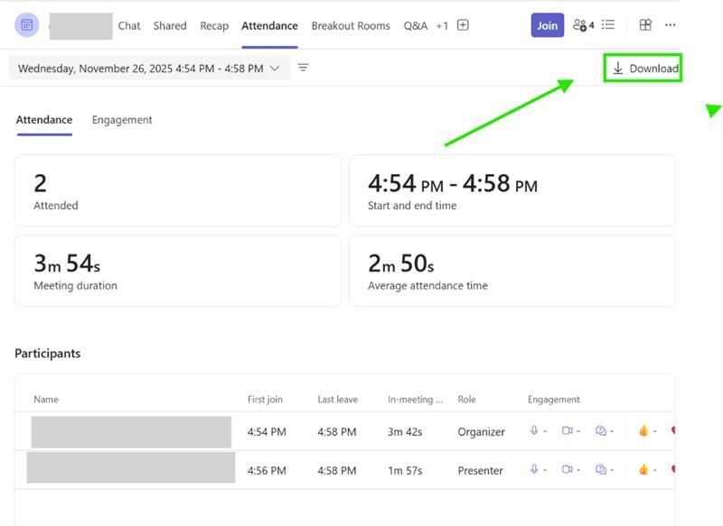Open the Shared tab
Image resolution: width=723 pixels, height=526 pixels.
click(170, 26)
